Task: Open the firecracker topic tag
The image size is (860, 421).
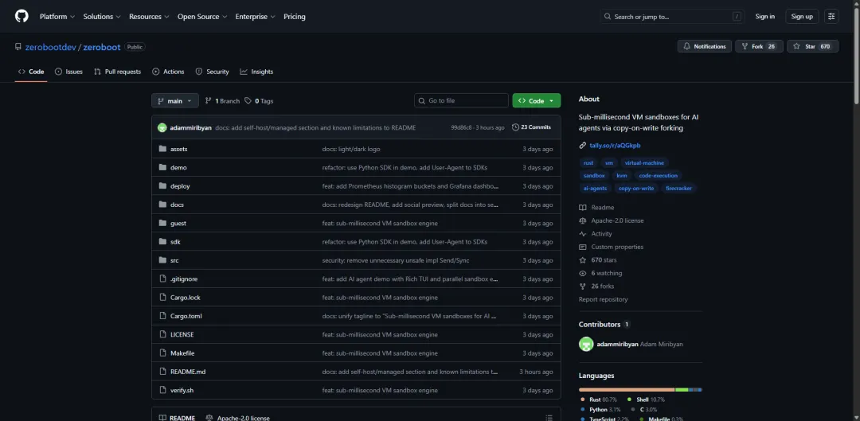Action: click(x=678, y=188)
